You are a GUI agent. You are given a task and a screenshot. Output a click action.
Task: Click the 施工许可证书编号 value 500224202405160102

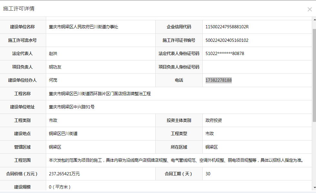pos(227,40)
